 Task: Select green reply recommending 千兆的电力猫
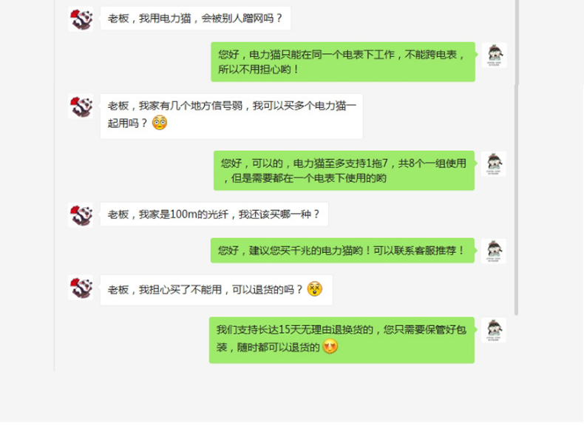(x=343, y=251)
